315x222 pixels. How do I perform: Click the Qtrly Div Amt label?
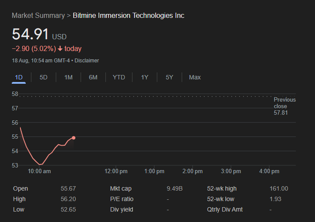click(x=225, y=209)
